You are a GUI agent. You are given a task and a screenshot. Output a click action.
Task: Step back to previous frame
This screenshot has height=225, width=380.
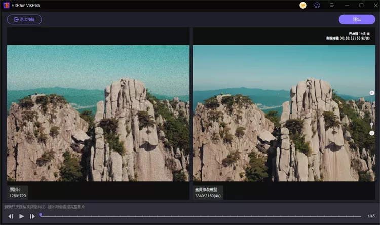(x=11, y=216)
